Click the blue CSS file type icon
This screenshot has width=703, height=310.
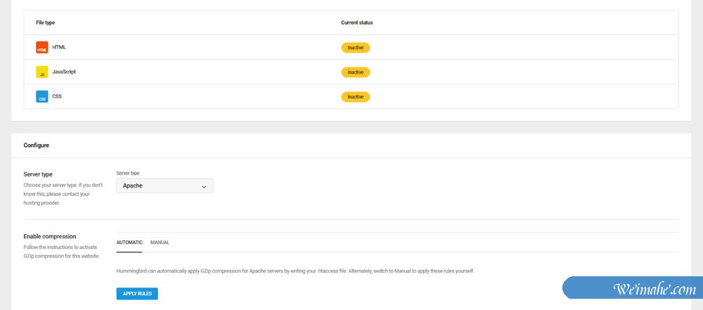tap(41, 96)
